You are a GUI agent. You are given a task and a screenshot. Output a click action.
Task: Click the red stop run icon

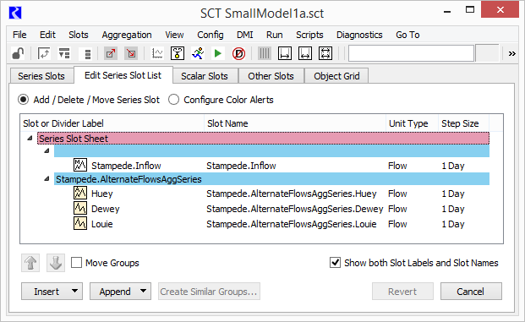click(238, 53)
